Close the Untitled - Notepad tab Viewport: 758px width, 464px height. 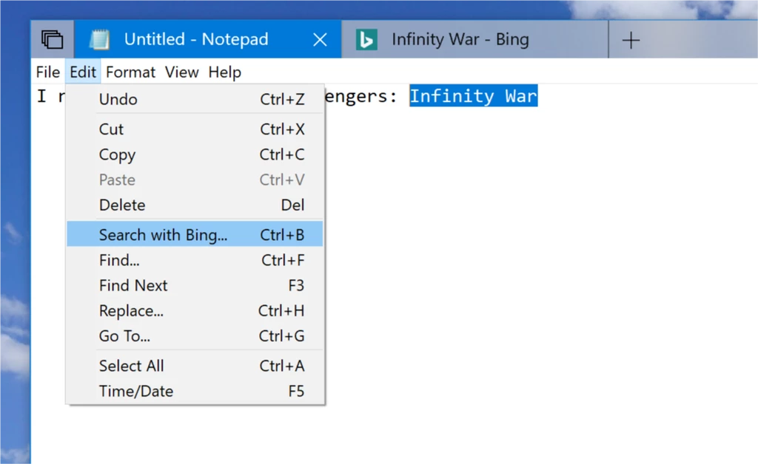point(320,39)
